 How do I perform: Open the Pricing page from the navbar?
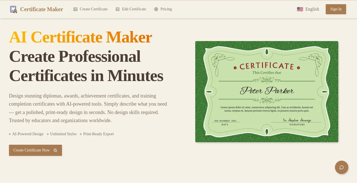tap(166, 9)
